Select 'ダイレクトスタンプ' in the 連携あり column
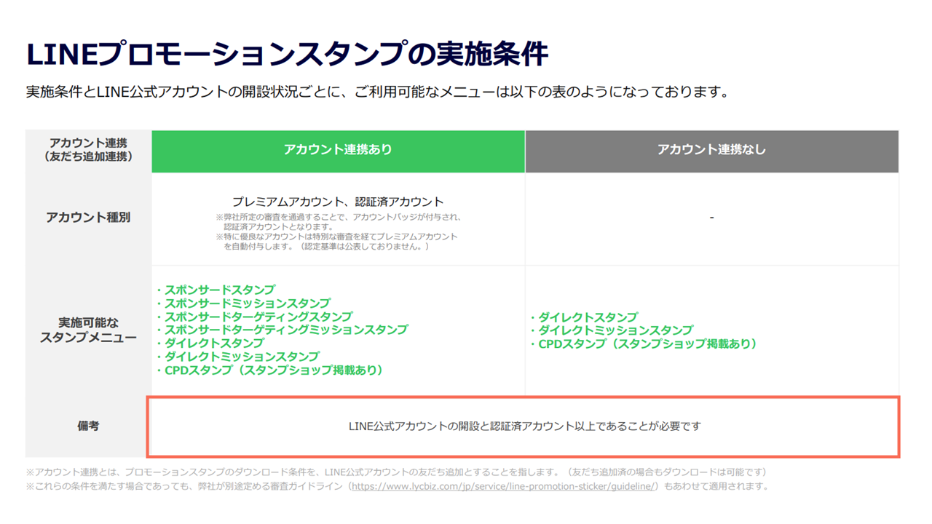This screenshot has width=932, height=524. point(210,343)
